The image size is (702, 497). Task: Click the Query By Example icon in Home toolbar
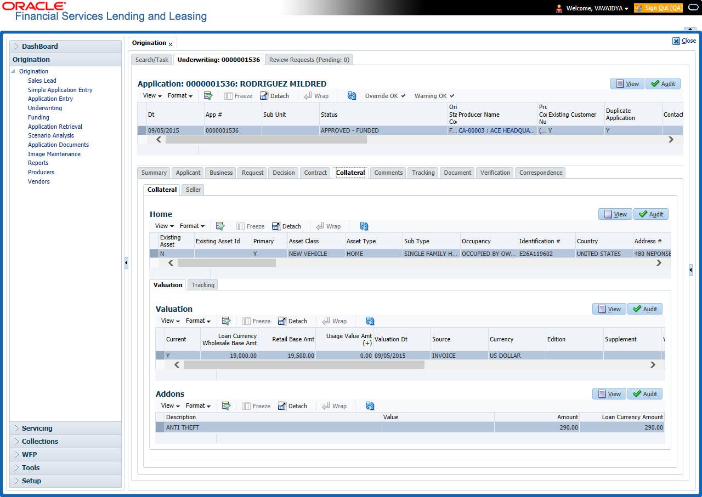(220, 226)
